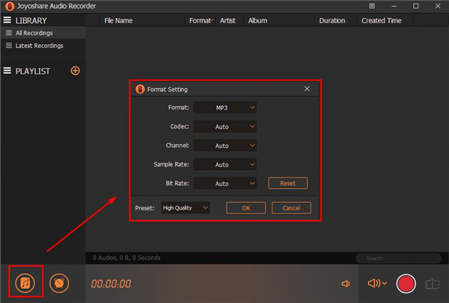
Task: Open the Format dropdown showing MP3
Action: point(225,107)
